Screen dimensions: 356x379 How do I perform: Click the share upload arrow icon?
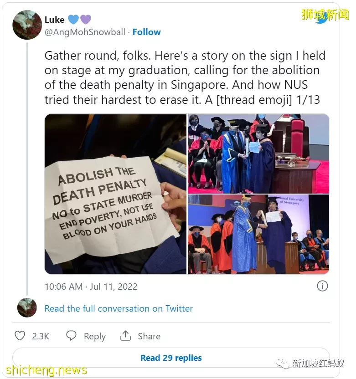click(x=125, y=336)
